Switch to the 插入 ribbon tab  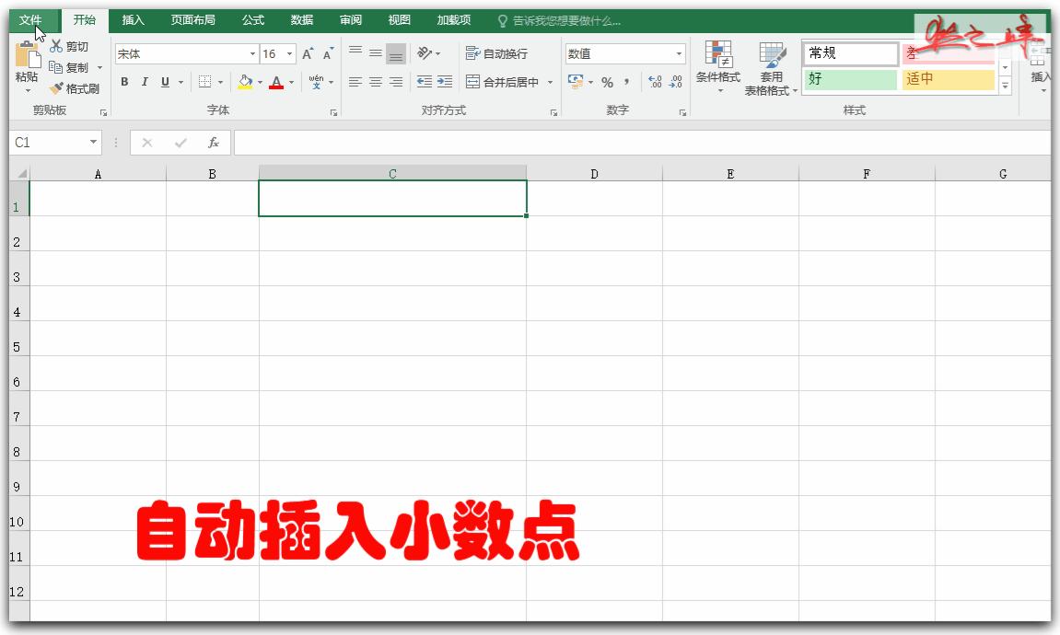[131, 18]
